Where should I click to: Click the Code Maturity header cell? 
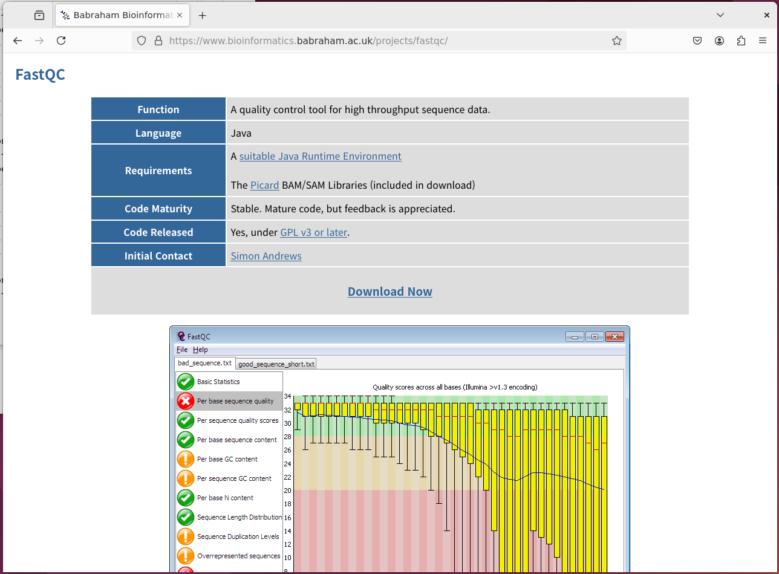click(x=158, y=209)
